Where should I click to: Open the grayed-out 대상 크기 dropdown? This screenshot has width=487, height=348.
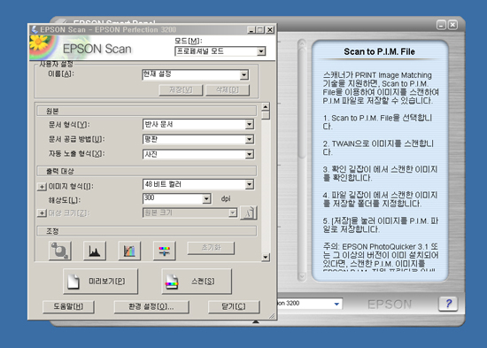pos(232,213)
